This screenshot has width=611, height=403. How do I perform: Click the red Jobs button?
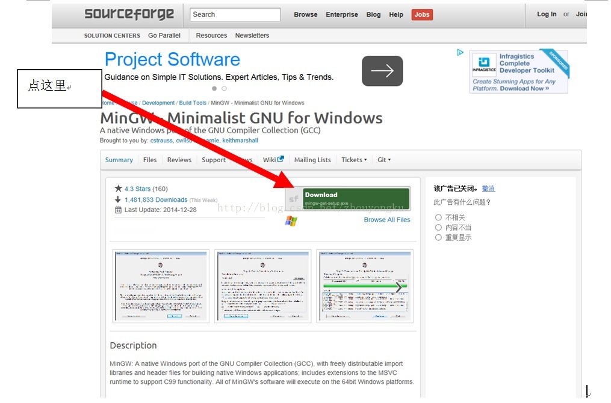click(x=422, y=14)
